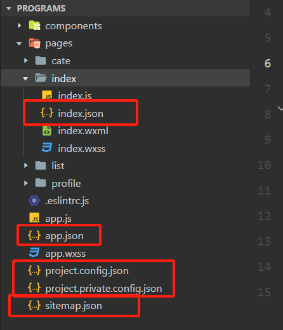
Task: Select the cate folder name
Action: pos(61,61)
